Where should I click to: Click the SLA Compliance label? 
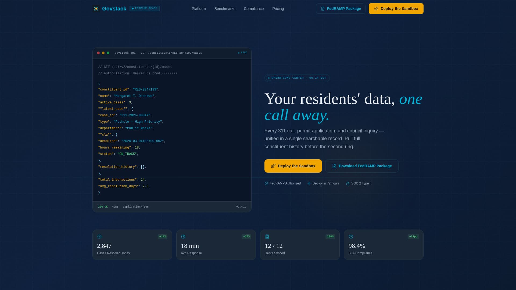pos(360,253)
